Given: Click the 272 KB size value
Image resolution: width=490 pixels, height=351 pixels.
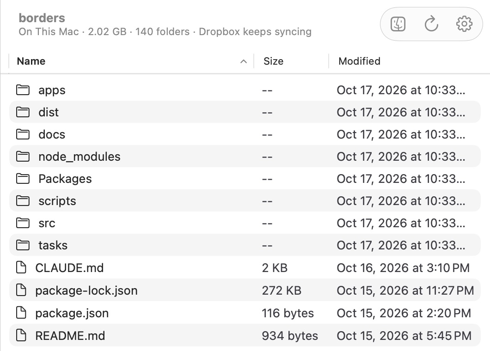Looking at the screenshot, I should (282, 290).
